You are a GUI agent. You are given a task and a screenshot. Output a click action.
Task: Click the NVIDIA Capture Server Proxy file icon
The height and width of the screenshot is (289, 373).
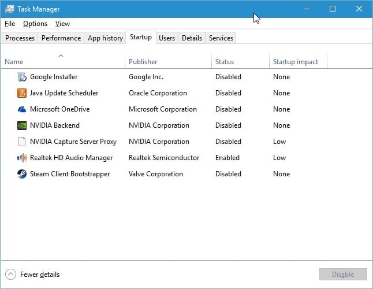point(22,142)
